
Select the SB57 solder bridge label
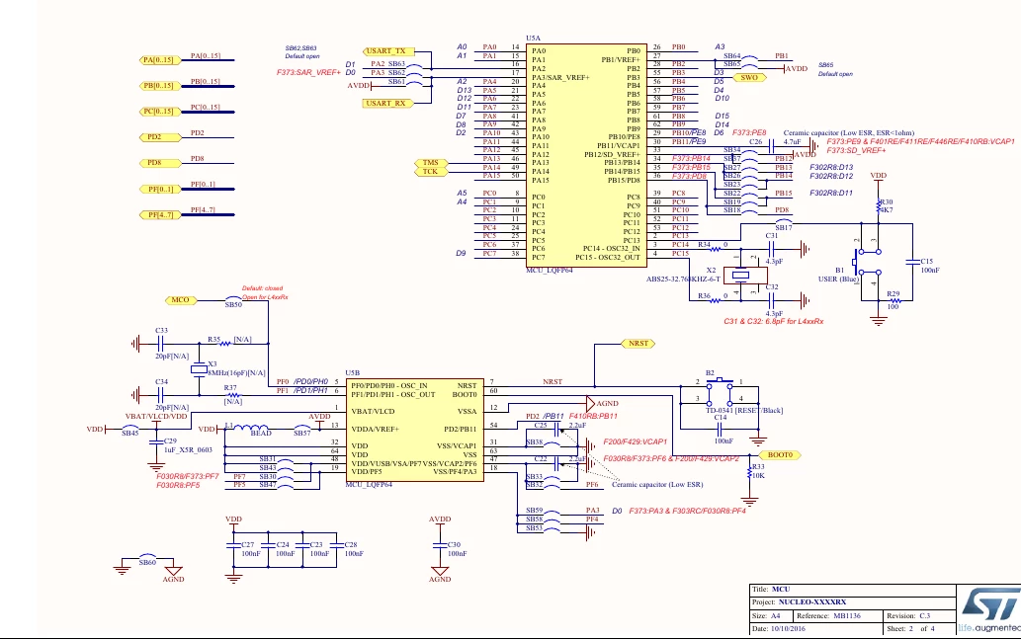click(302, 434)
